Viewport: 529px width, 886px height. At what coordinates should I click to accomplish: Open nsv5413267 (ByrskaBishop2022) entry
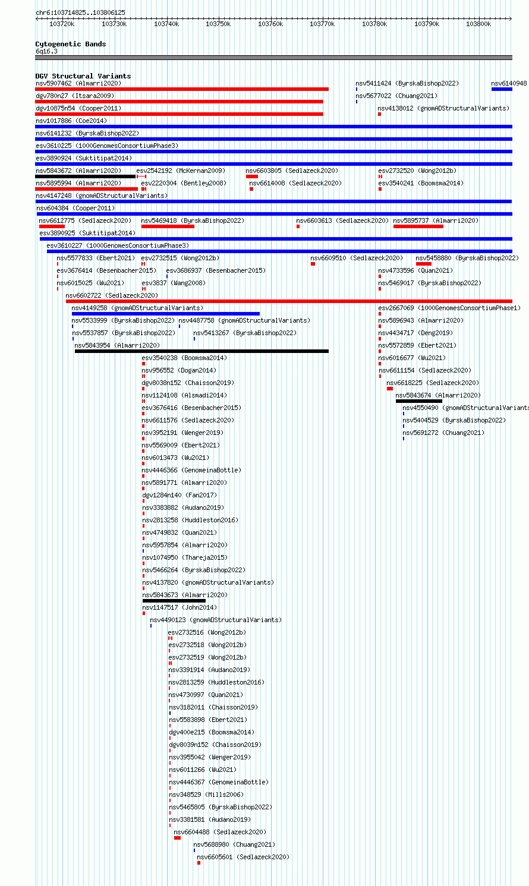pos(245,333)
